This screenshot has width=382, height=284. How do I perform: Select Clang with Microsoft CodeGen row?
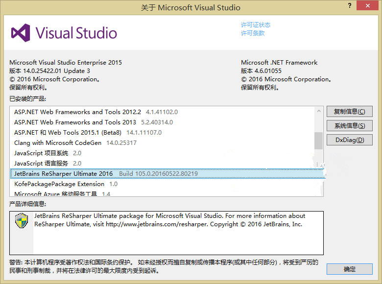[x=162, y=142]
